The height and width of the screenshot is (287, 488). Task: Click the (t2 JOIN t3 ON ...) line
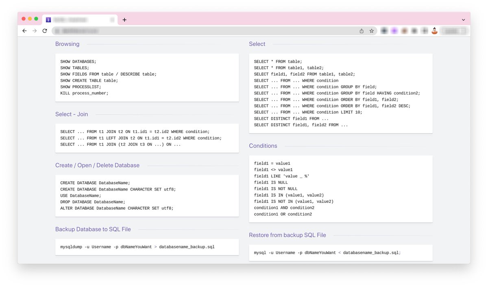pos(120,144)
